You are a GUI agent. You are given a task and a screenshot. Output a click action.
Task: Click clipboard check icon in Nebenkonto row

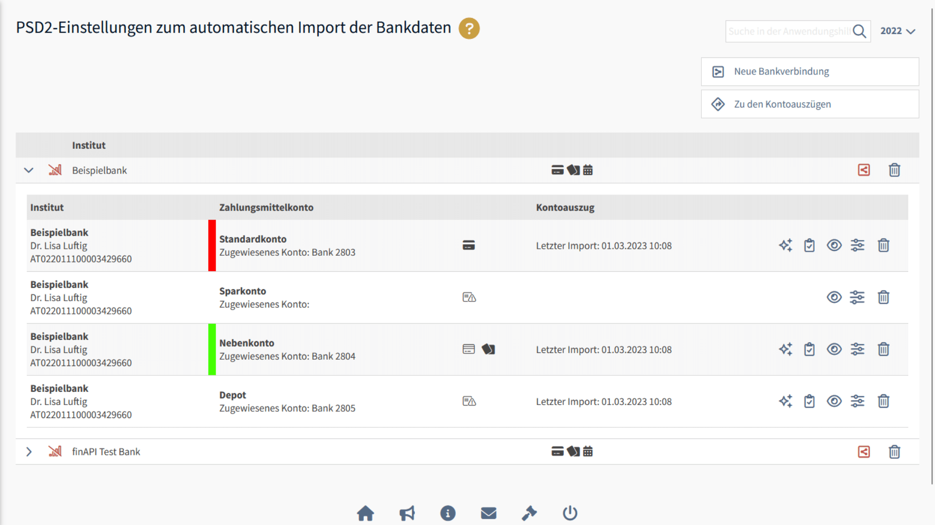[x=809, y=350]
